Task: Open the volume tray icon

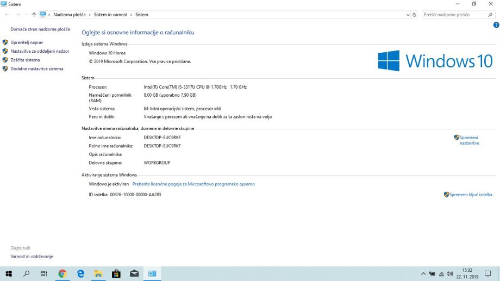Action: [x=450, y=274]
